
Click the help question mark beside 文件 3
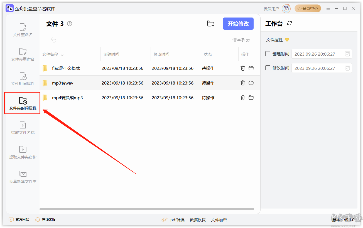coord(69,24)
